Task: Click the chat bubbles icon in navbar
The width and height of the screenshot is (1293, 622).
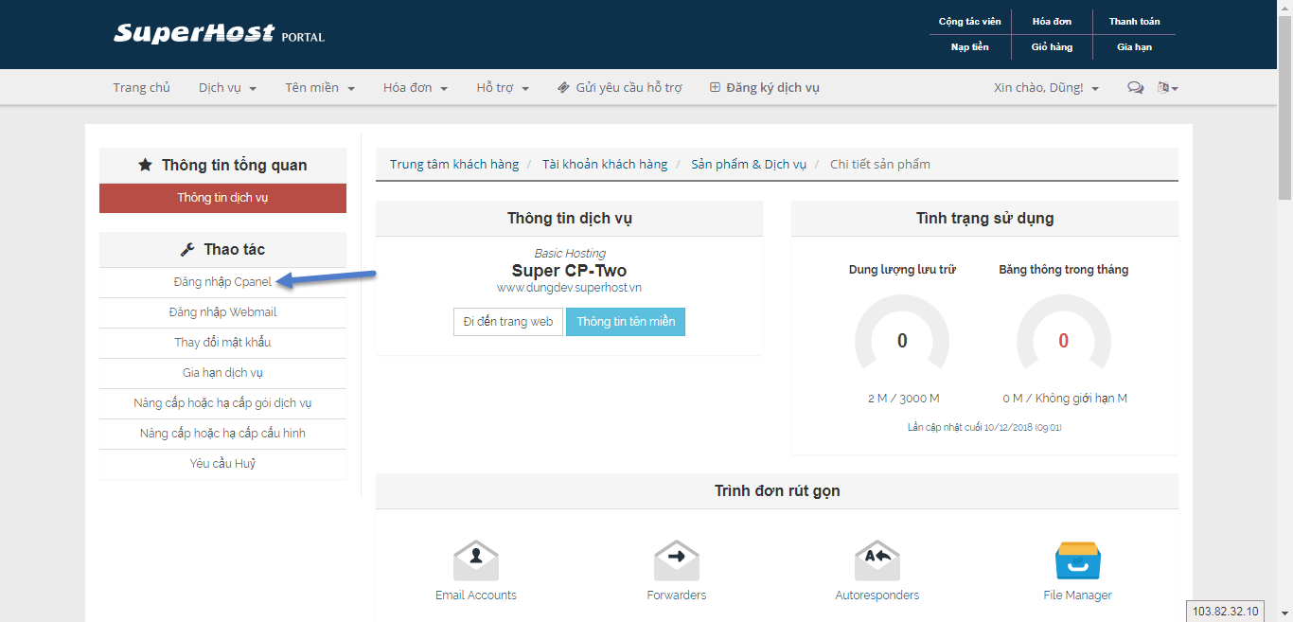Action: point(1135,88)
